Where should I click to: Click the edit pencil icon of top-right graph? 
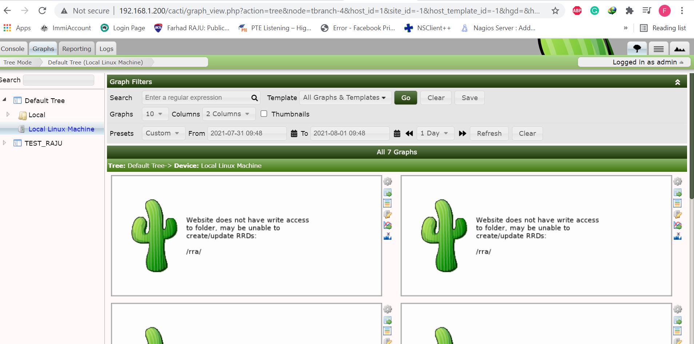point(678,214)
